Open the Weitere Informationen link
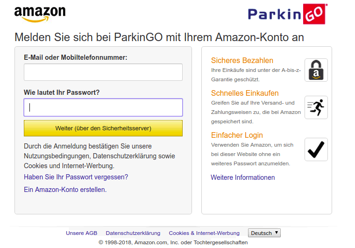355x248 pixels. 242,177
